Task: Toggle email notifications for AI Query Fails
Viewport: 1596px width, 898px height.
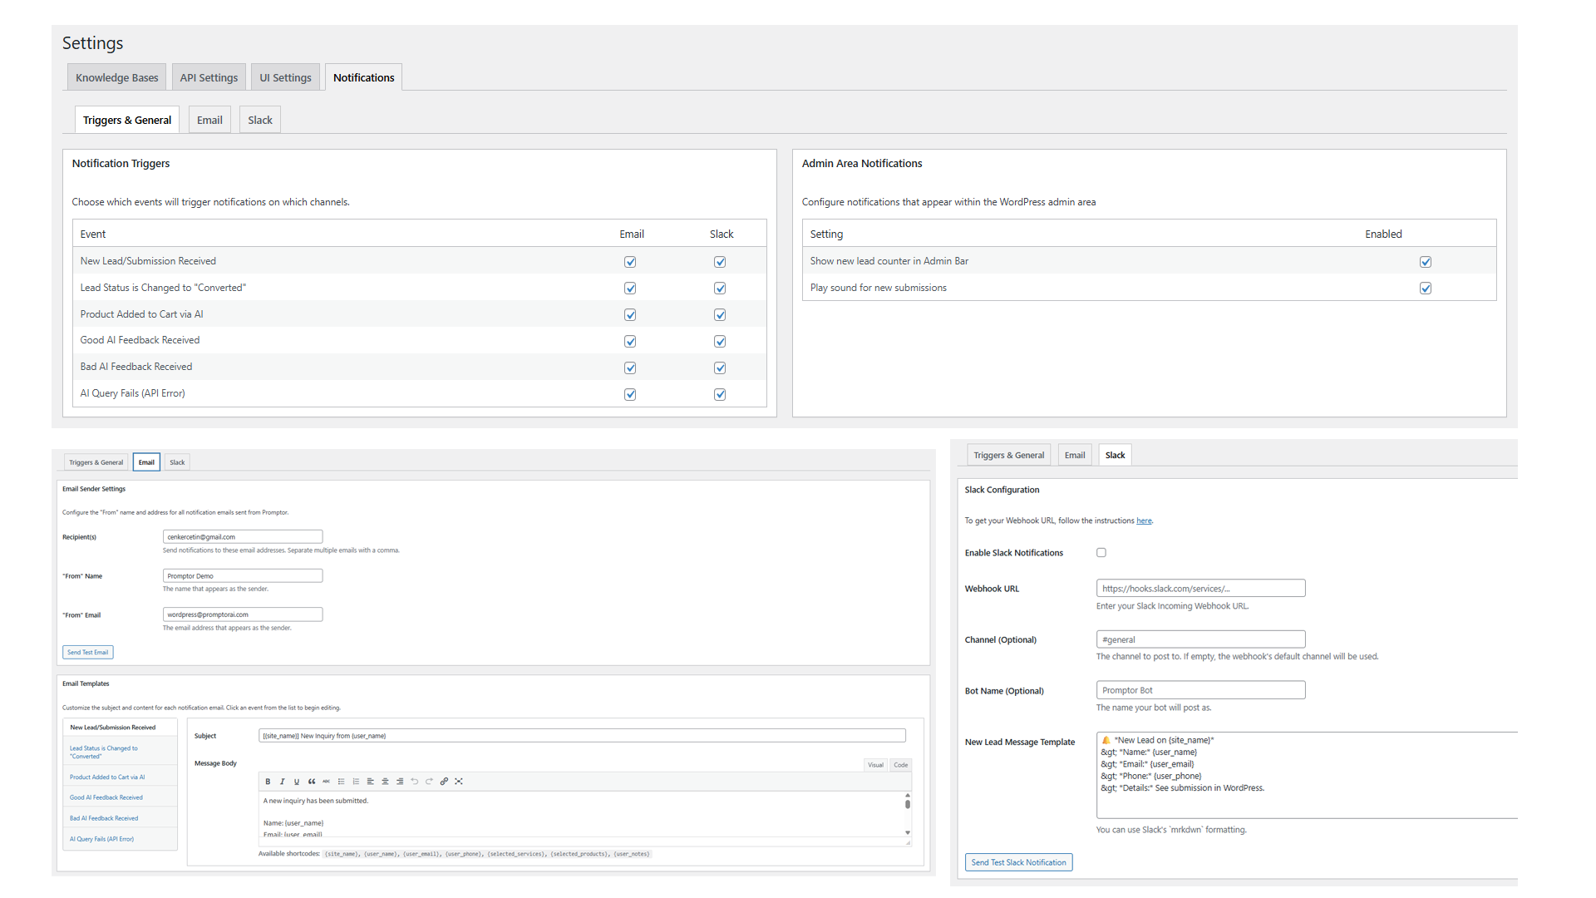Action: [630, 394]
